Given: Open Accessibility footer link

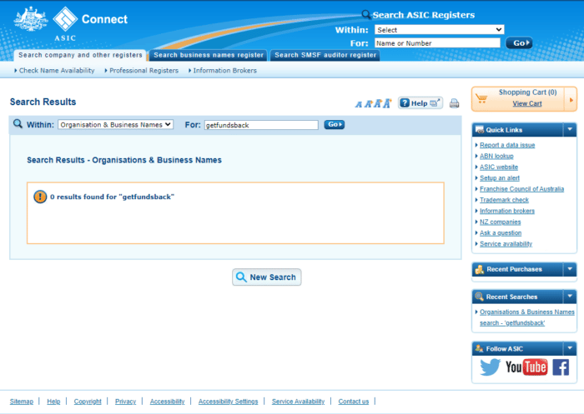Looking at the screenshot, I should (167, 402).
